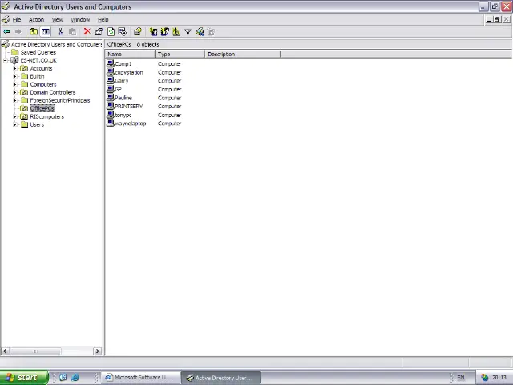Click the Comp1 computer icon

click(x=111, y=63)
